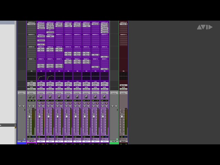Open Rev 1 send on VO 1

click(41, 49)
